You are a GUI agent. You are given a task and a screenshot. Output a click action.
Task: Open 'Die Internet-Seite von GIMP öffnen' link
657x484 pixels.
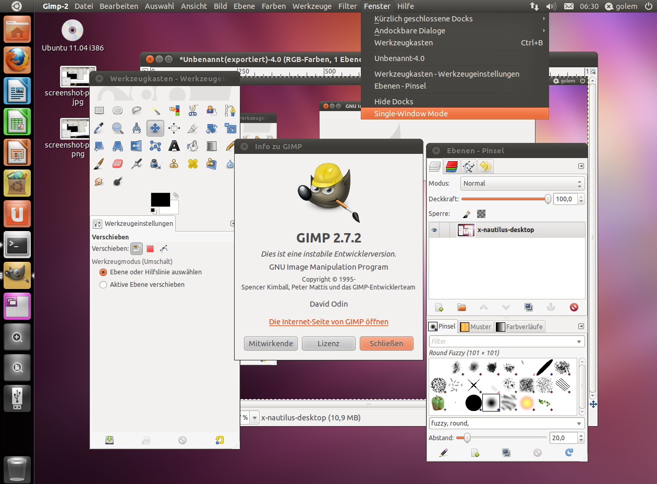pos(328,322)
